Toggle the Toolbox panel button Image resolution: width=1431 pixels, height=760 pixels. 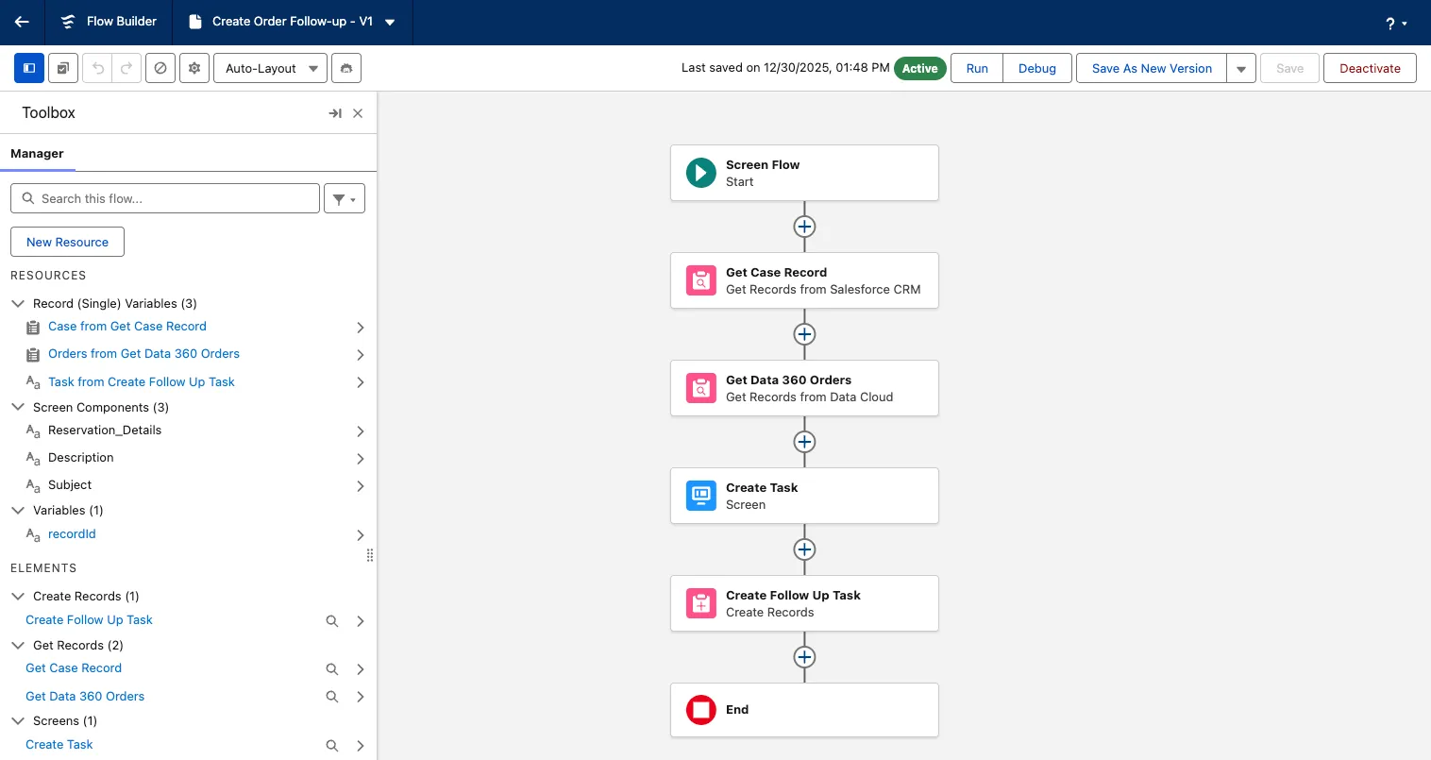click(29, 68)
